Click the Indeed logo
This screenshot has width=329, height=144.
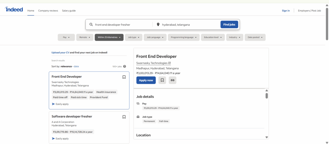click(14, 9)
